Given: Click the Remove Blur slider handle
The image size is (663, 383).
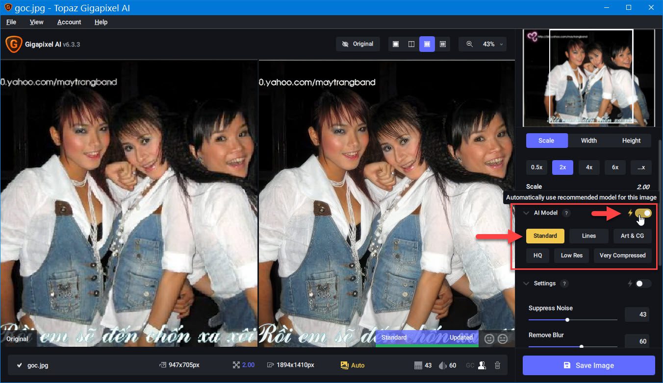Looking at the screenshot, I should tap(582, 346).
